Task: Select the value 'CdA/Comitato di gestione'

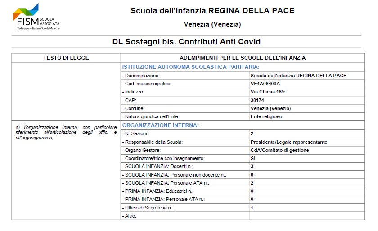Action: coord(279,150)
